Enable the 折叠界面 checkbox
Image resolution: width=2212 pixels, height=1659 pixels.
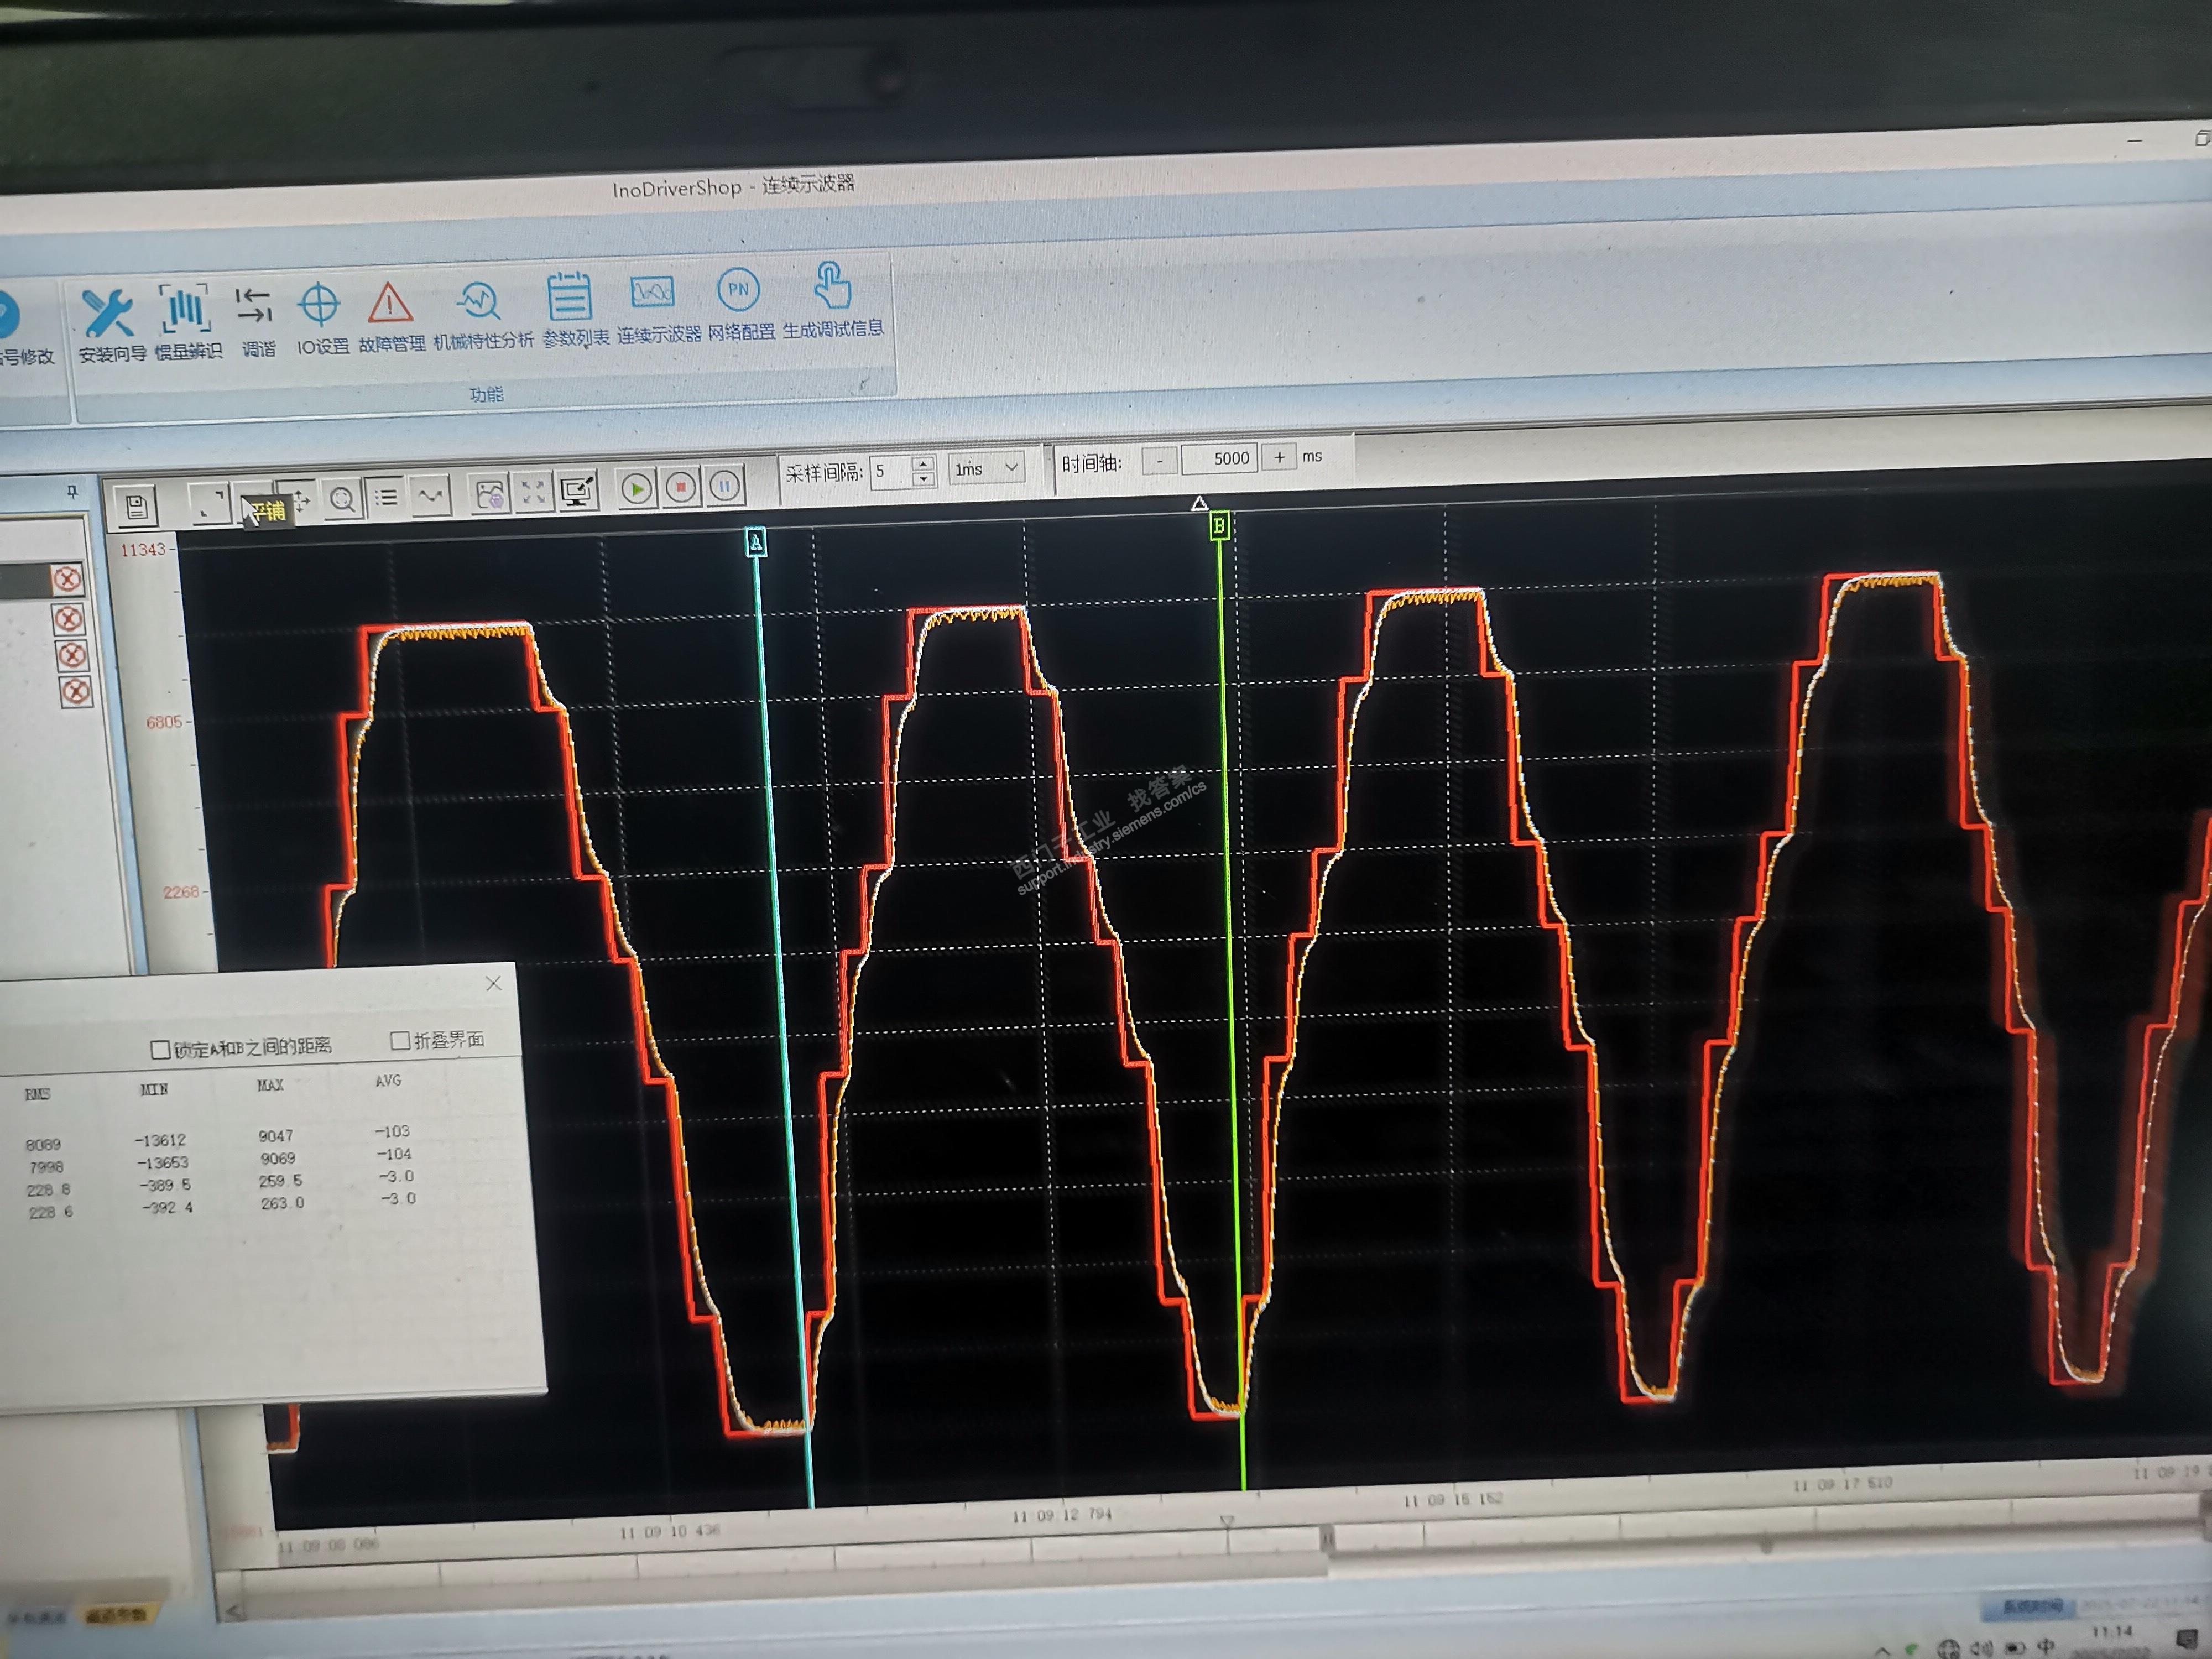tap(400, 1041)
